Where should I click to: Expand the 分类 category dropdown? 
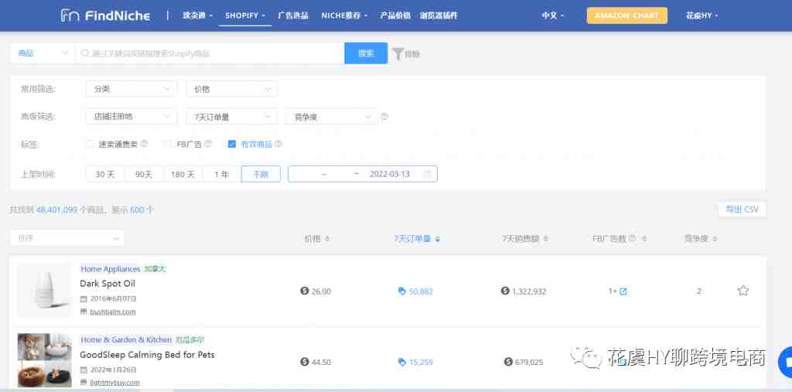coord(131,89)
